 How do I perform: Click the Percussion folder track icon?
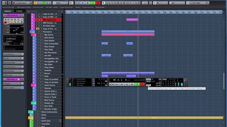coord(32,32)
